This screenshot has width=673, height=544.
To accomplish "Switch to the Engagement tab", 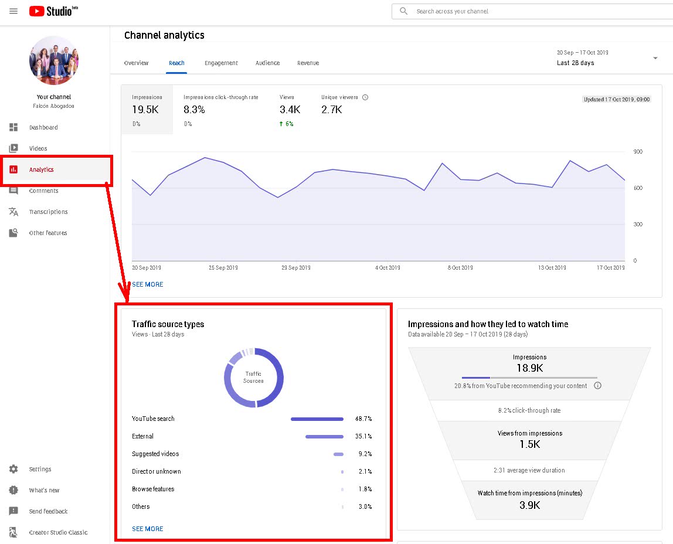I will 221,63.
